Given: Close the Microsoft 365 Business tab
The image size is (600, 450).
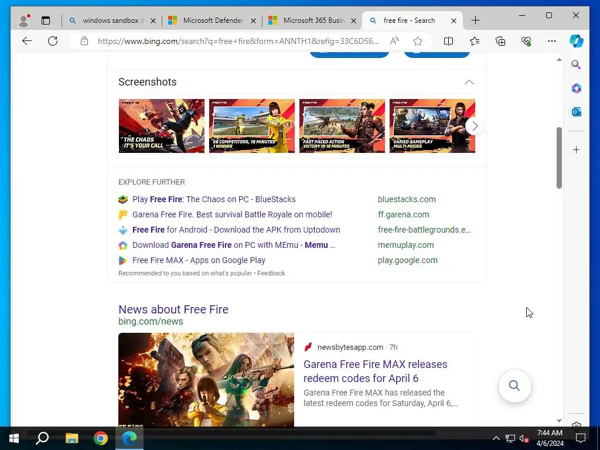Looking at the screenshot, I should click(354, 21).
